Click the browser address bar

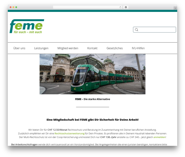[x=88, y=7]
